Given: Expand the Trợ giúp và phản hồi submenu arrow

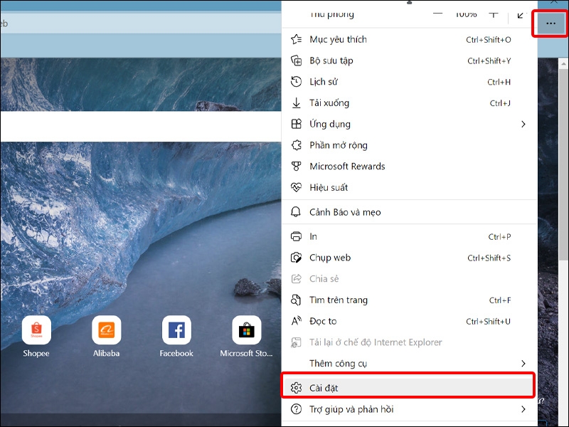Looking at the screenshot, I should point(523,409).
